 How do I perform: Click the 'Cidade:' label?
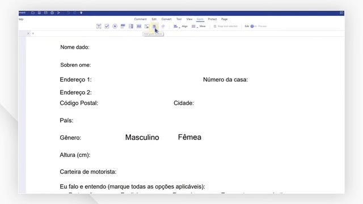click(184, 103)
